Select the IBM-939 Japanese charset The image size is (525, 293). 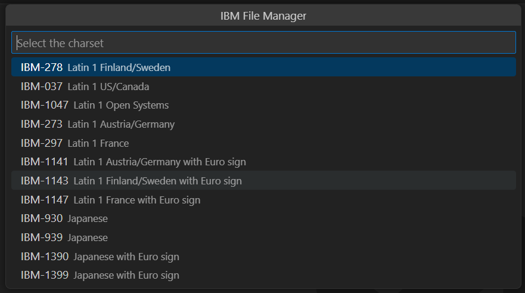pyautogui.click(x=263, y=238)
